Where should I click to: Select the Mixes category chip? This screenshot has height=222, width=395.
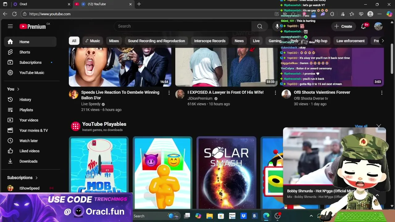pyautogui.click(x=114, y=41)
